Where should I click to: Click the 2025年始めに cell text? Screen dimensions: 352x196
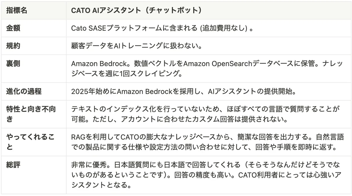coord(94,91)
